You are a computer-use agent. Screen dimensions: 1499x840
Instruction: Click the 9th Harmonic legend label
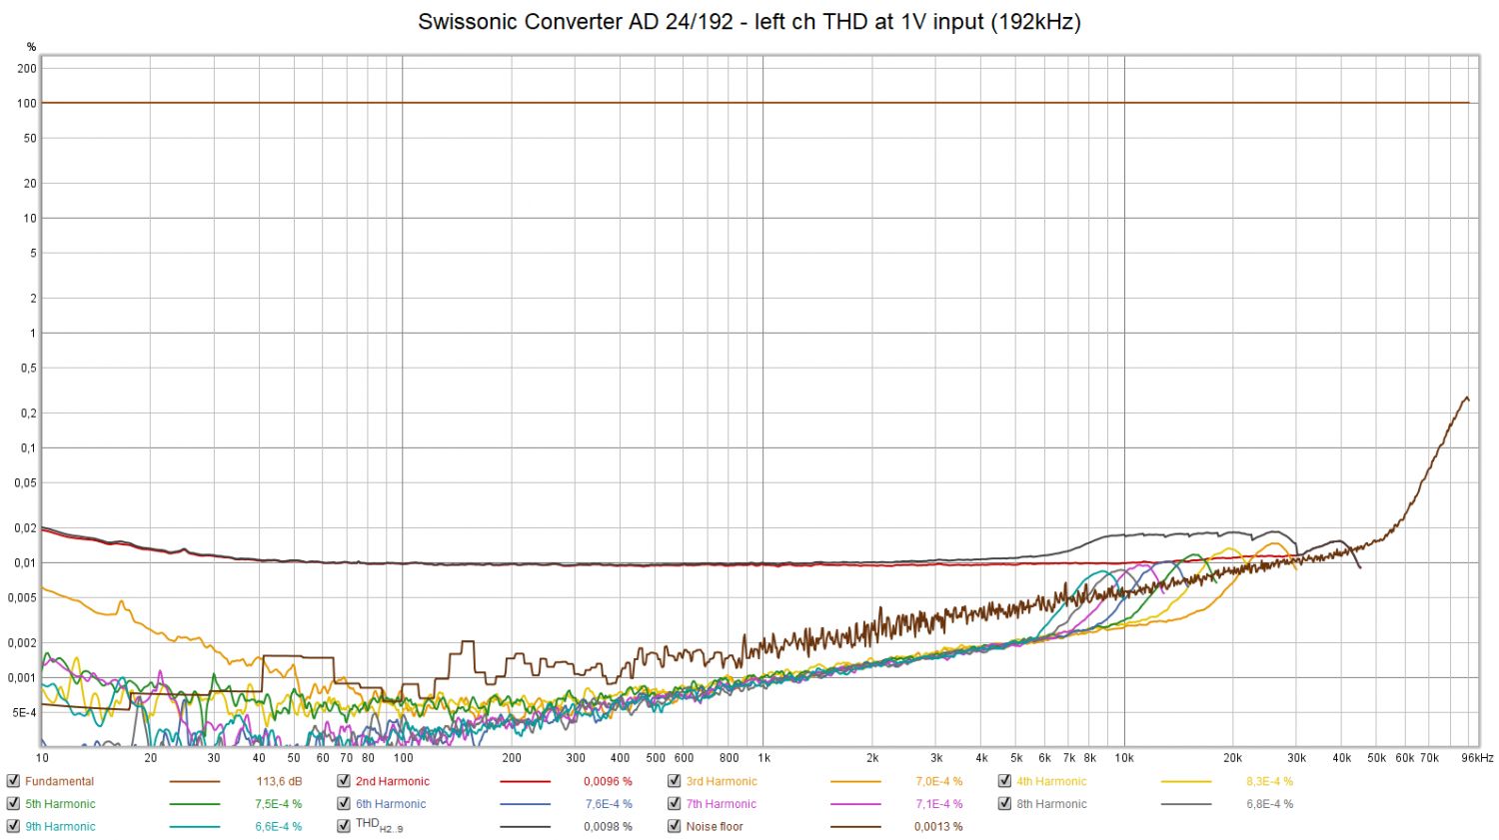pyautogui.click(x=60, y=826)
